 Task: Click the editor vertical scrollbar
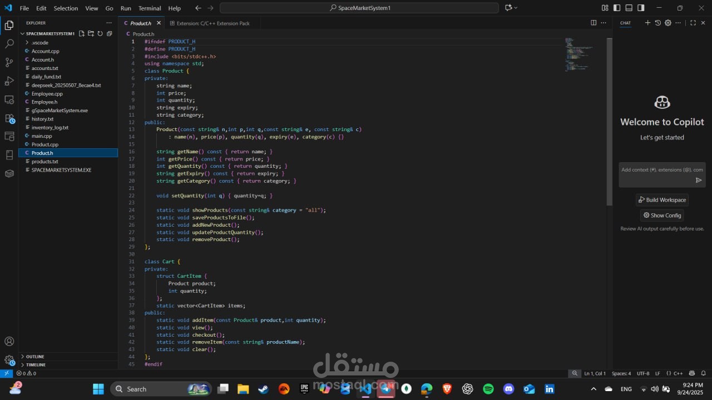(609, 122)
